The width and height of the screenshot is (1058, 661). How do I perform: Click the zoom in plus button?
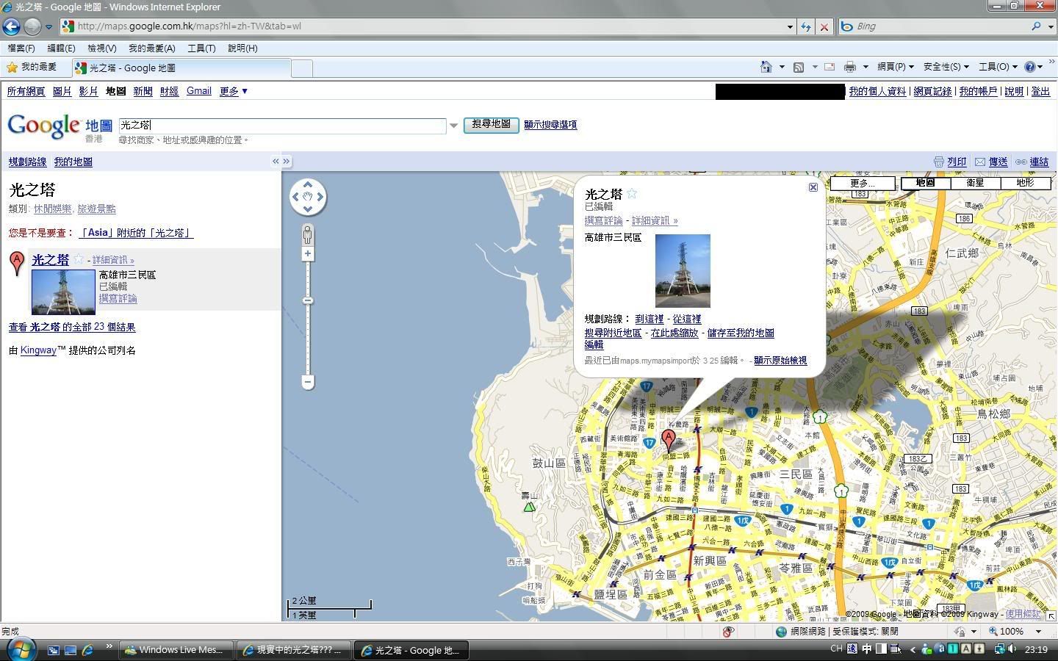[x=307, y=254]
